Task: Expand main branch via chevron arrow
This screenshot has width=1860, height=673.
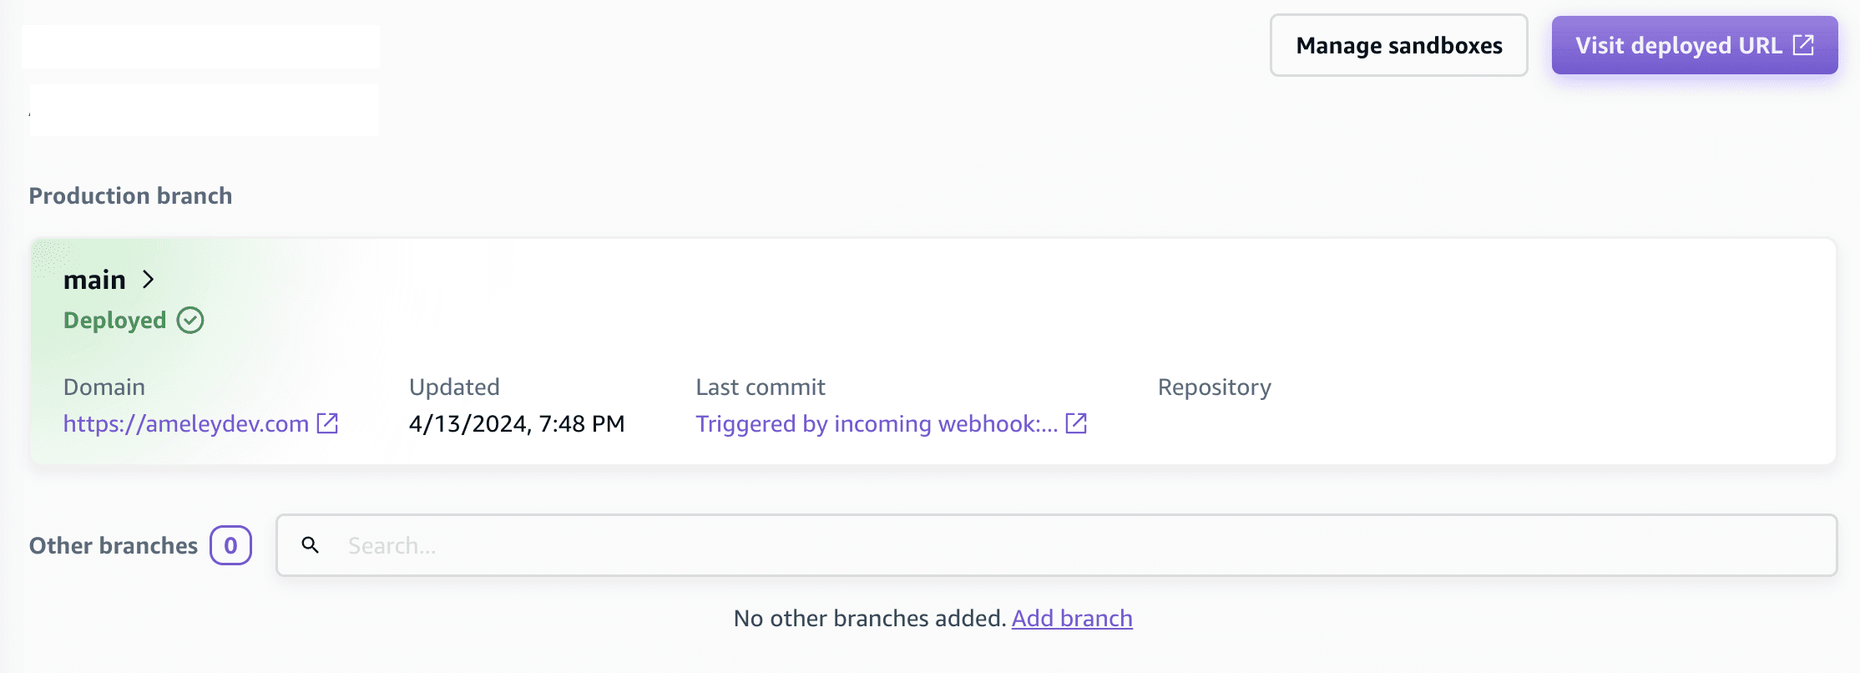Action: pos(149,280)
